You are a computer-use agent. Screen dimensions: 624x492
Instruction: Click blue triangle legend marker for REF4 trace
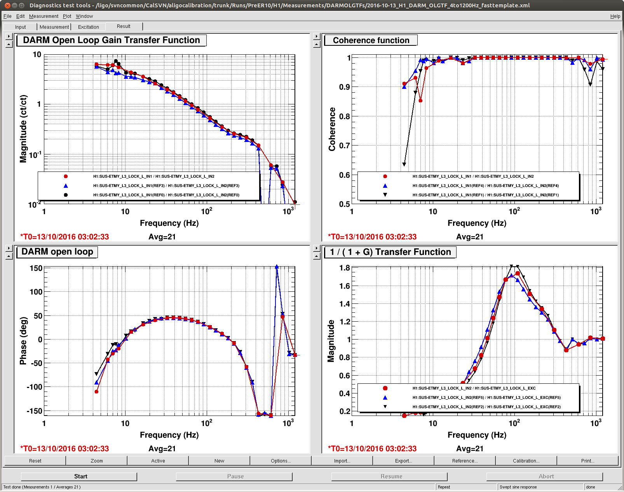point(385,185)
